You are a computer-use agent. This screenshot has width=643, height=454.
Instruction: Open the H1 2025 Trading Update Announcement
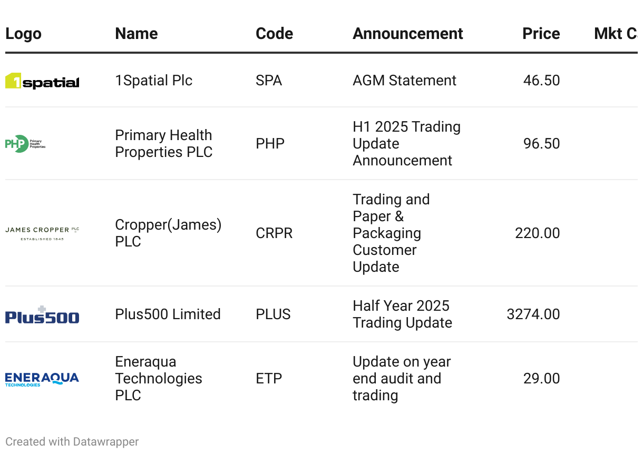tap(406, 144)
